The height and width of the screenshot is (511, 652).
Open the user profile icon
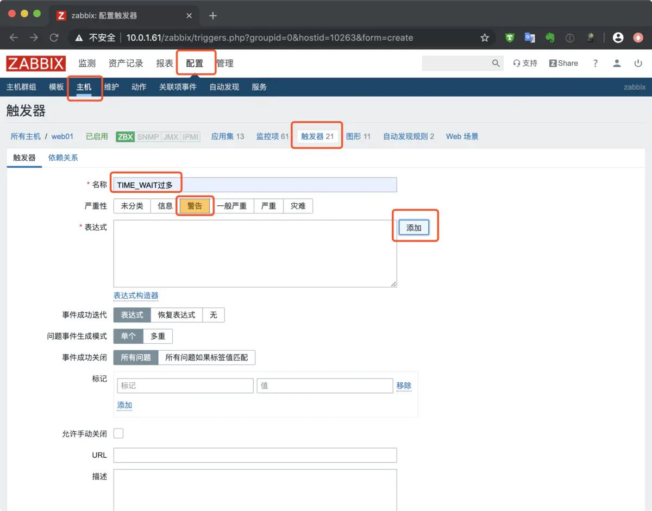point(617,63)
